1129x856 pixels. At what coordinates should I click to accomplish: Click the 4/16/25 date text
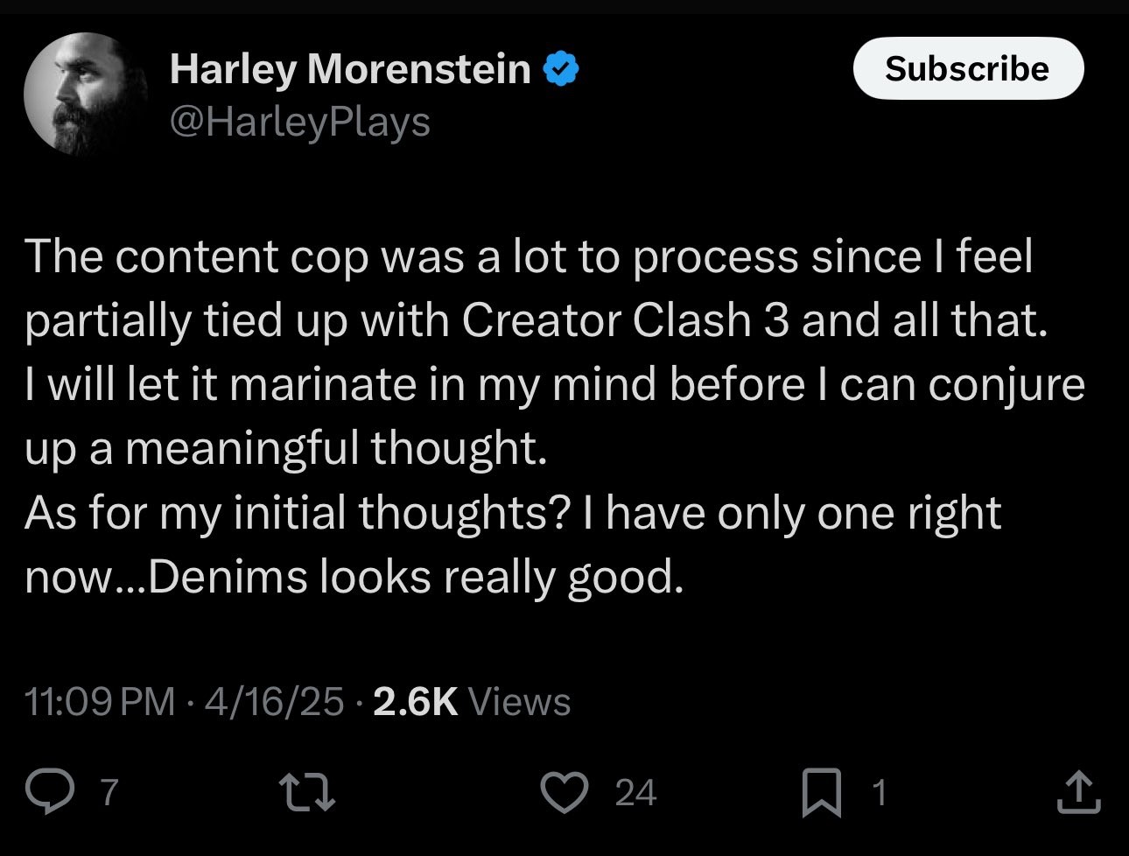pos(274,702)
